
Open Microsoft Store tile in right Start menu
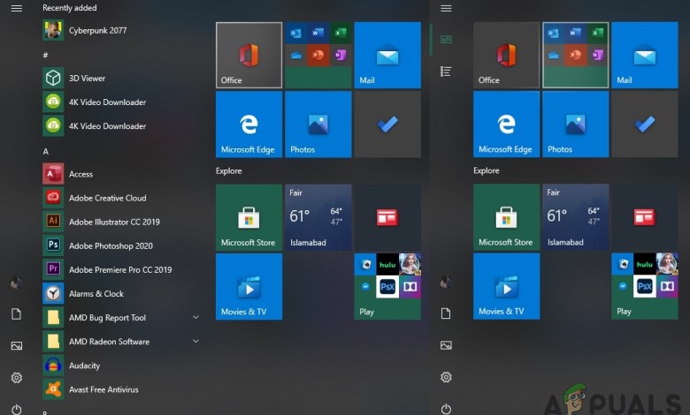coord(507,217)
